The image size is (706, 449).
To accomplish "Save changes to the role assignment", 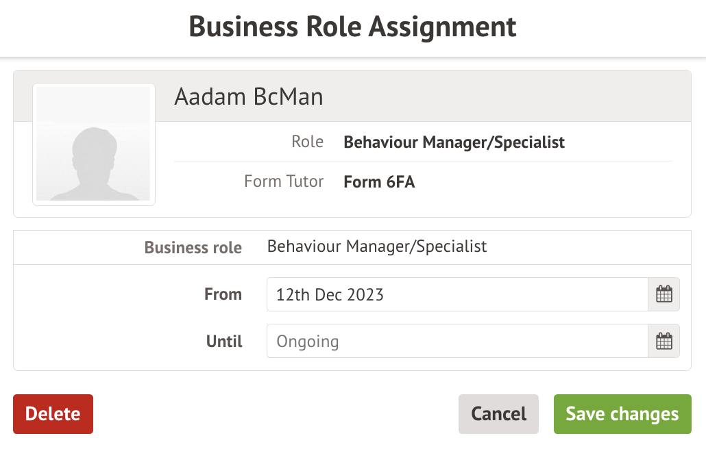I will tap(622, 414).
